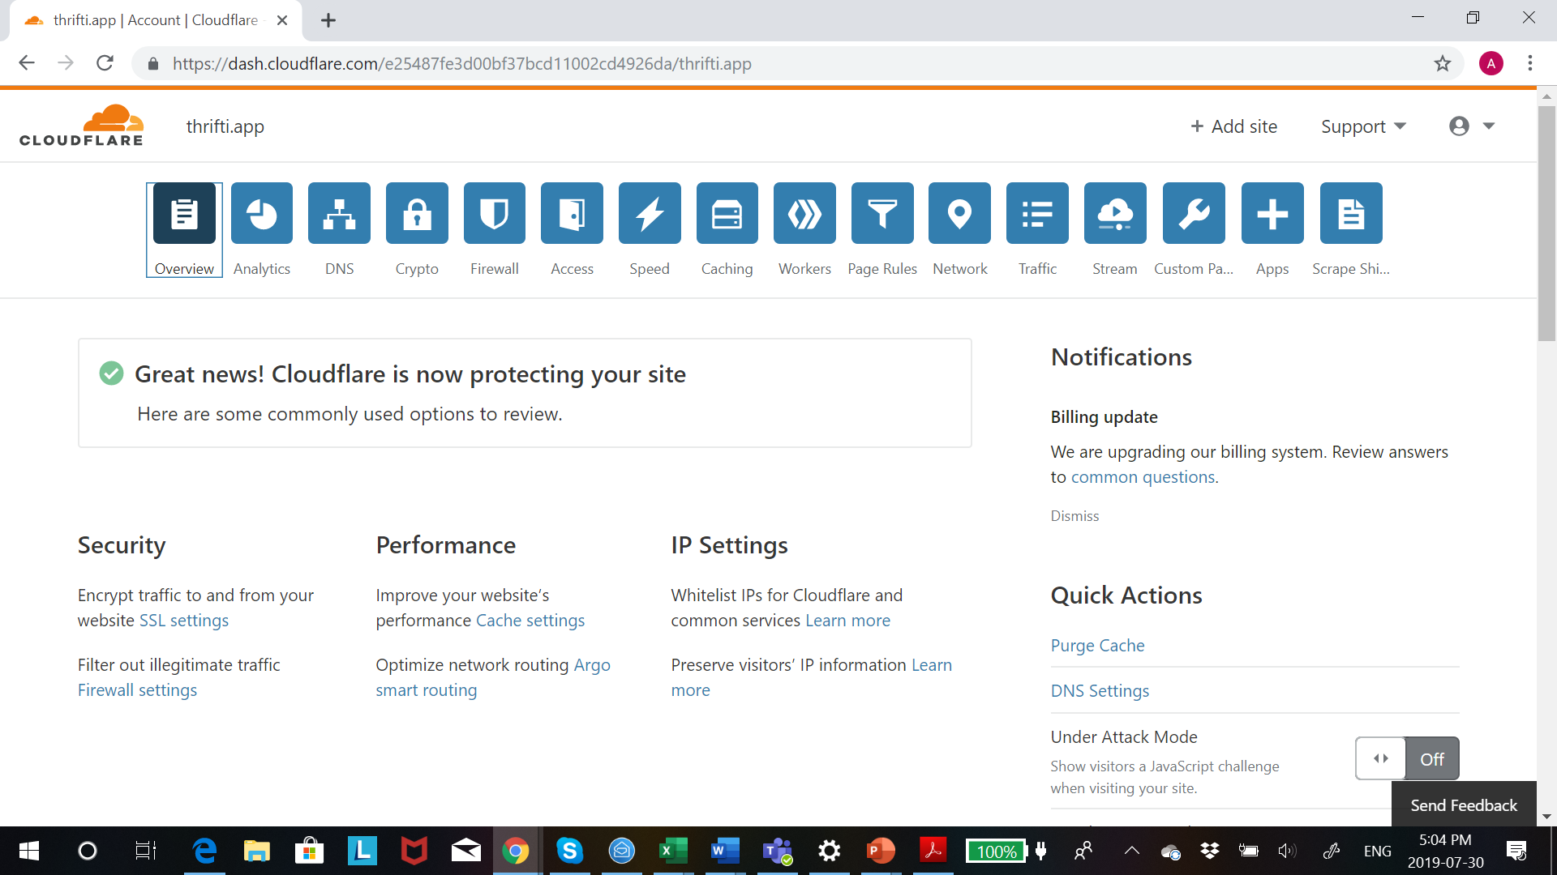Open the Firewall settings link
Viewport: 1557px width, 875px height.
click(137, 690)
